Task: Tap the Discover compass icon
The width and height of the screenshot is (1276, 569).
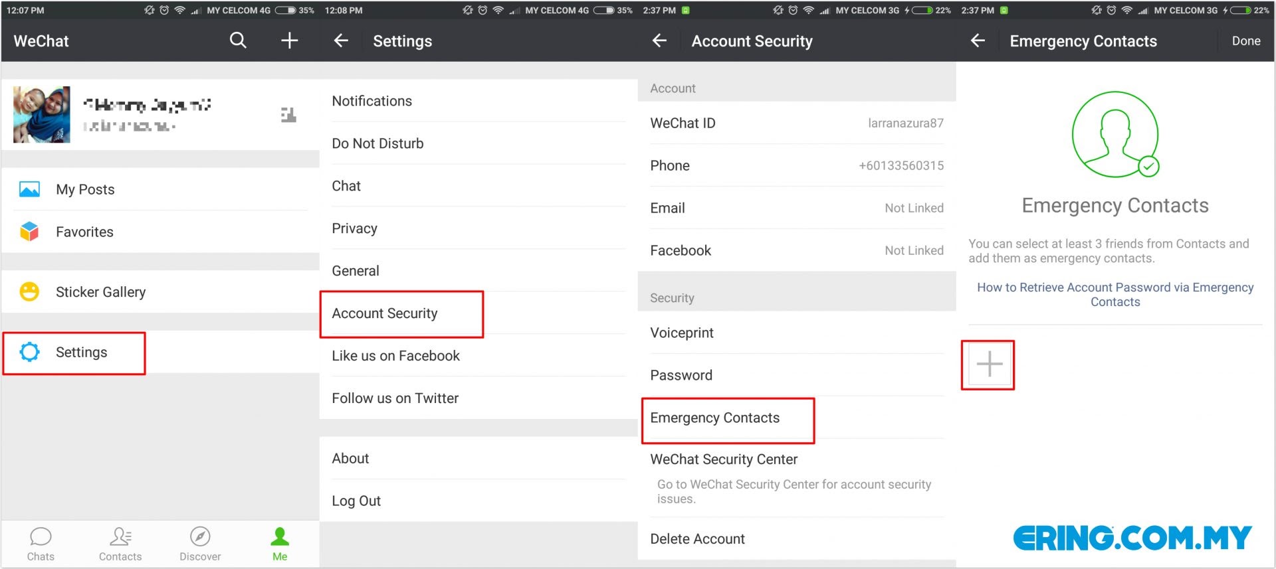Action: coord(200,536)
